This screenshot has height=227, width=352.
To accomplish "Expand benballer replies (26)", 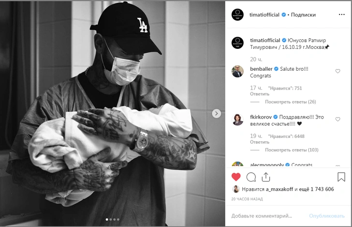I will 291,102.
